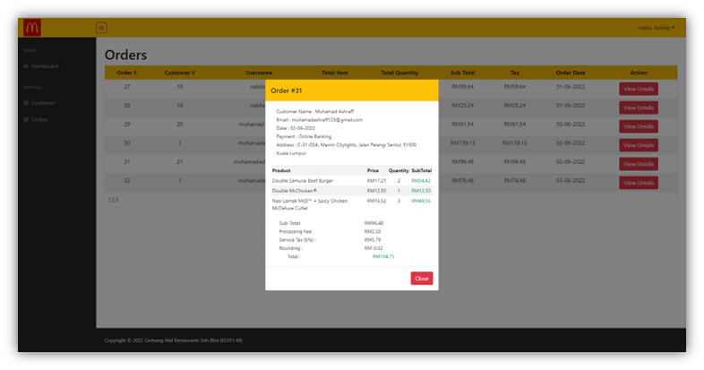Click the RM34.42 subtotal value
Screen dimensions: 704x370
click(x=421, y=181)
